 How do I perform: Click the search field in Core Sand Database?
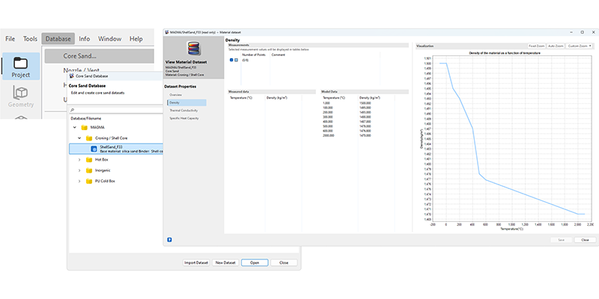click(x=112, y=109)
